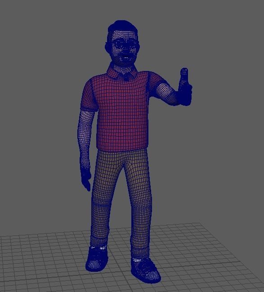Select the shirt collar on the model

123,73
